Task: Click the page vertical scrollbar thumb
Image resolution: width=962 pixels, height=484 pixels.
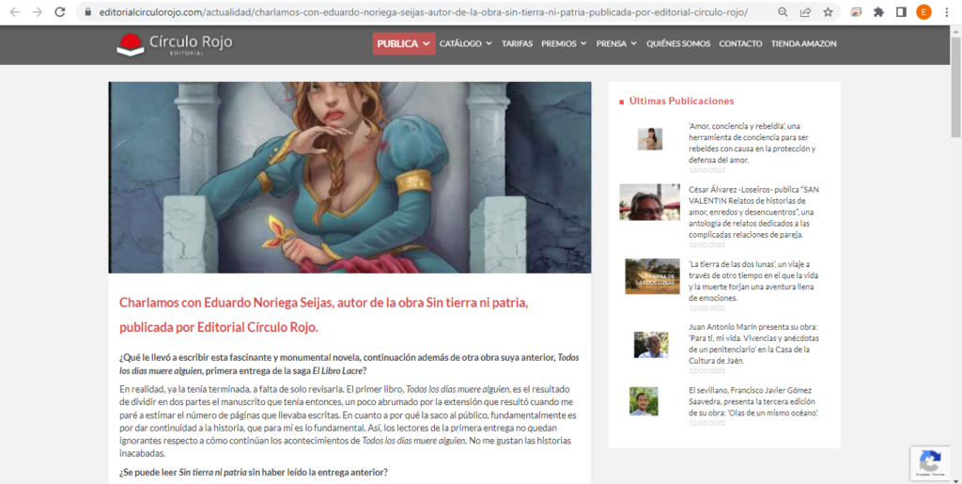Action: (x=955, y=87)
